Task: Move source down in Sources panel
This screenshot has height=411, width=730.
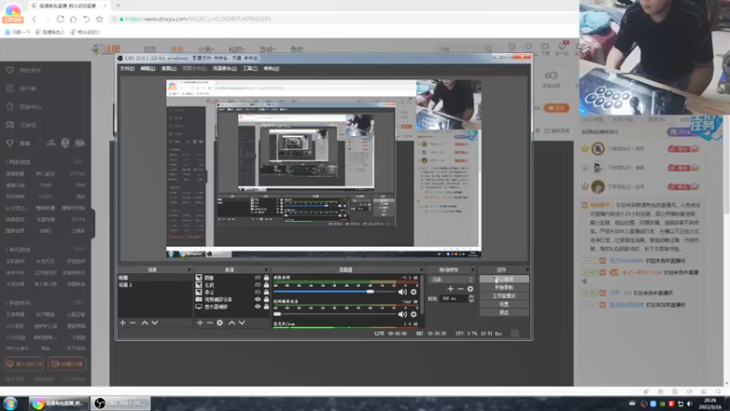Action: [242, 322]
